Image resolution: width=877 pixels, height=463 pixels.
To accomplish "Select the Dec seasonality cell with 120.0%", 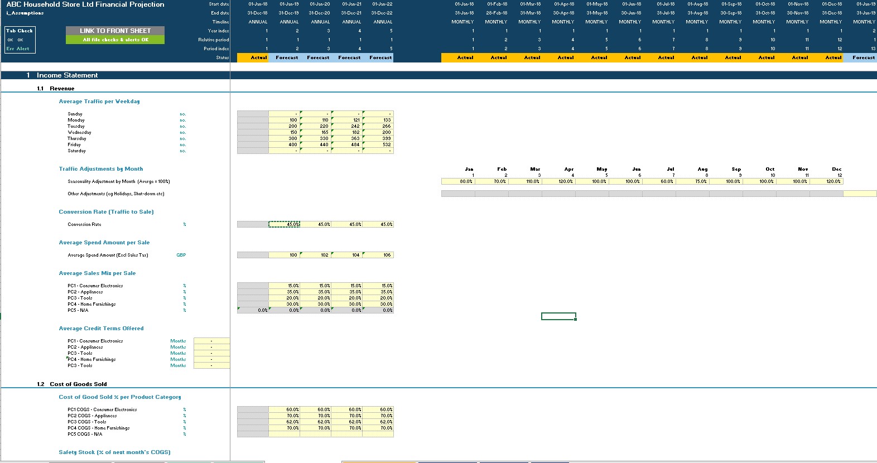I will (x=826, y=181).
